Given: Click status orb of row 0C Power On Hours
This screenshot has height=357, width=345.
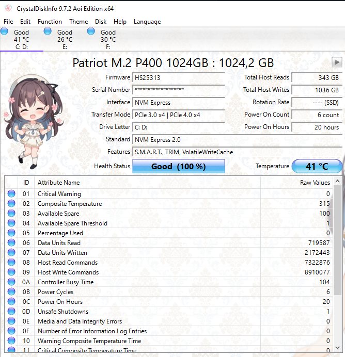Looking at the screenshot, I should 11,301.
